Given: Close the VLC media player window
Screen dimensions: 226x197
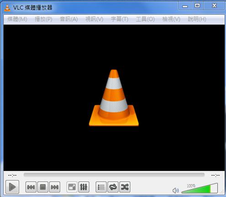Looking at the screenshot, I should click(214, 6).
